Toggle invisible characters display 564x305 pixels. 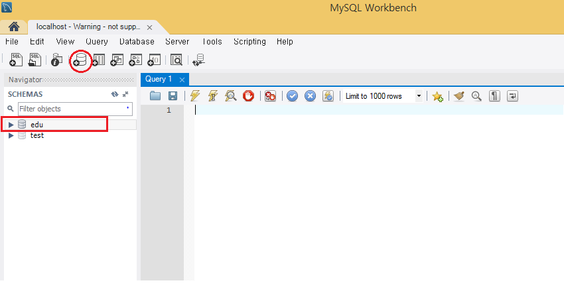point(494,96)
